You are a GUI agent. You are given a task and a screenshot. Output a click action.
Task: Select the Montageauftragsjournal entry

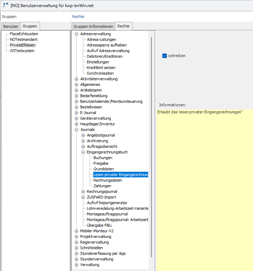(x=107, y=214)
